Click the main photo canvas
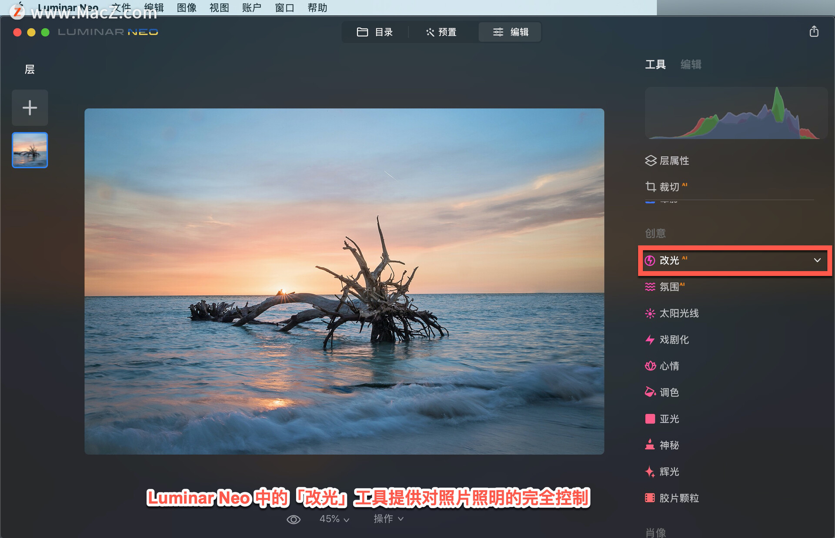 (x=344, y=281)
